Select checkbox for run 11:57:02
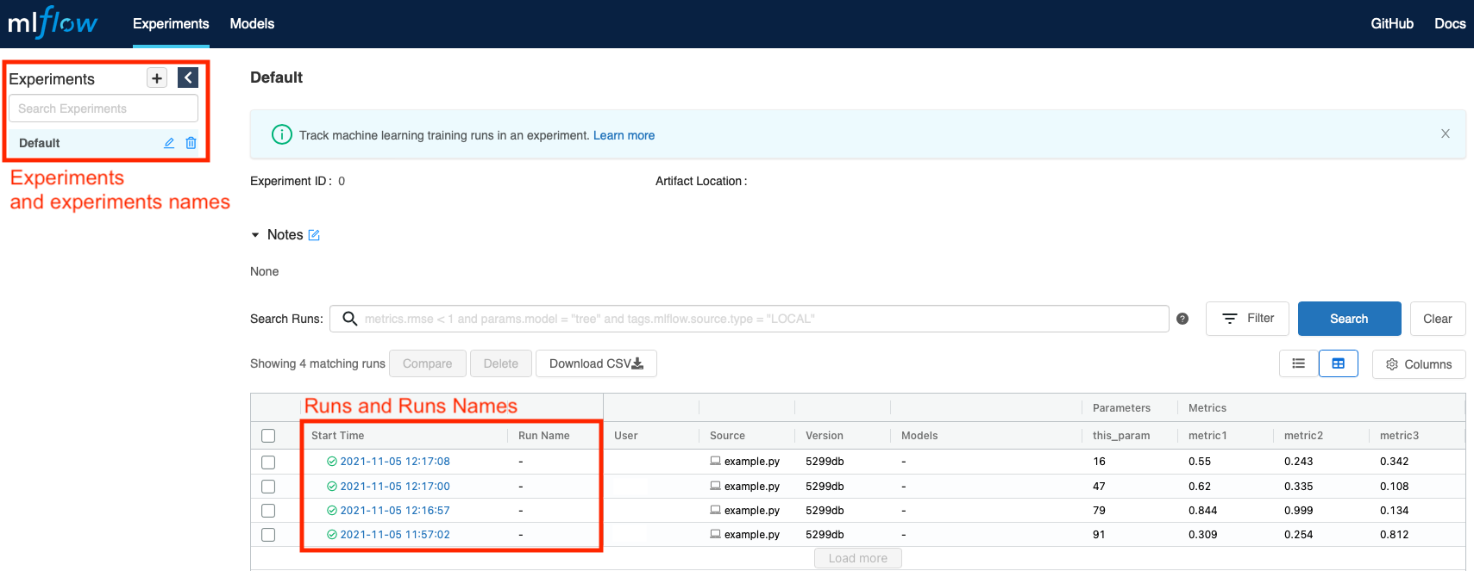1474x571 pixels. pyautogui.click(x=268, y=535)
